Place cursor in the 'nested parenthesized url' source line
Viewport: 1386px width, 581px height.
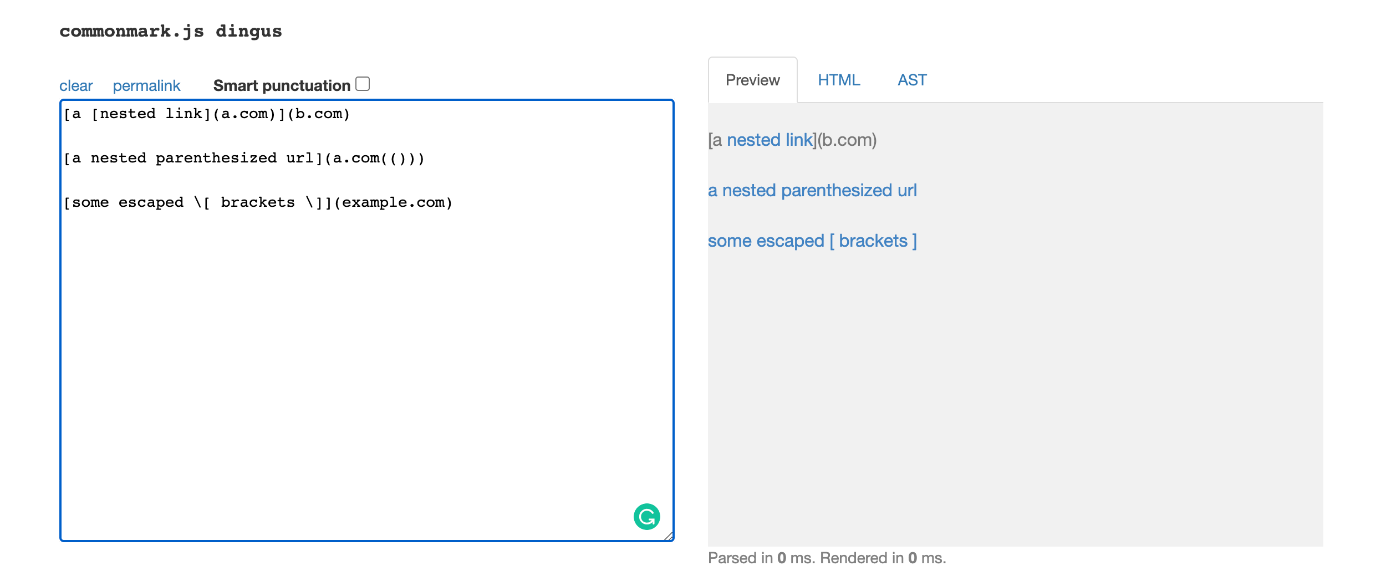pos(244,158)
